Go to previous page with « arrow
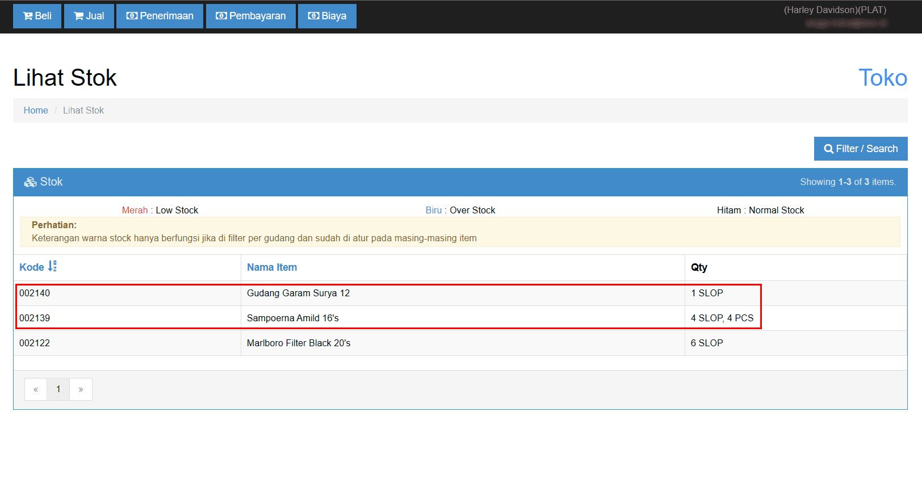Image resolution: width=922 pixels, height=483 pixels. pos(36,389)
